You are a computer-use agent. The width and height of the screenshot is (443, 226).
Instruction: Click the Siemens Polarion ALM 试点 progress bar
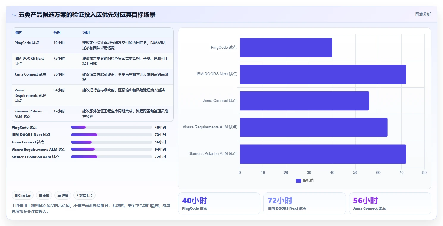[112, 157]
